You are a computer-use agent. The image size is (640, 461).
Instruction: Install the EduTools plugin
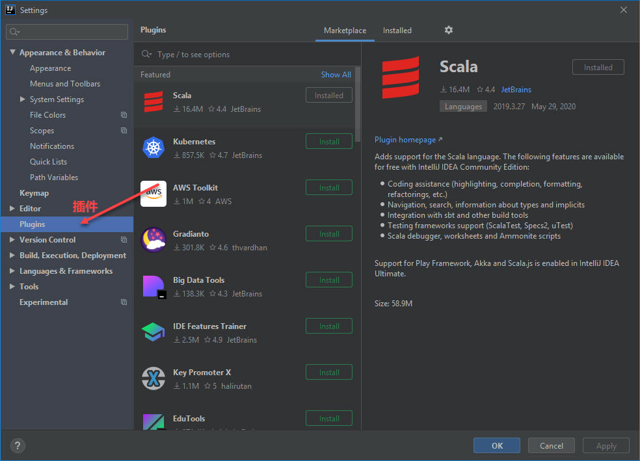coord(329,418)
